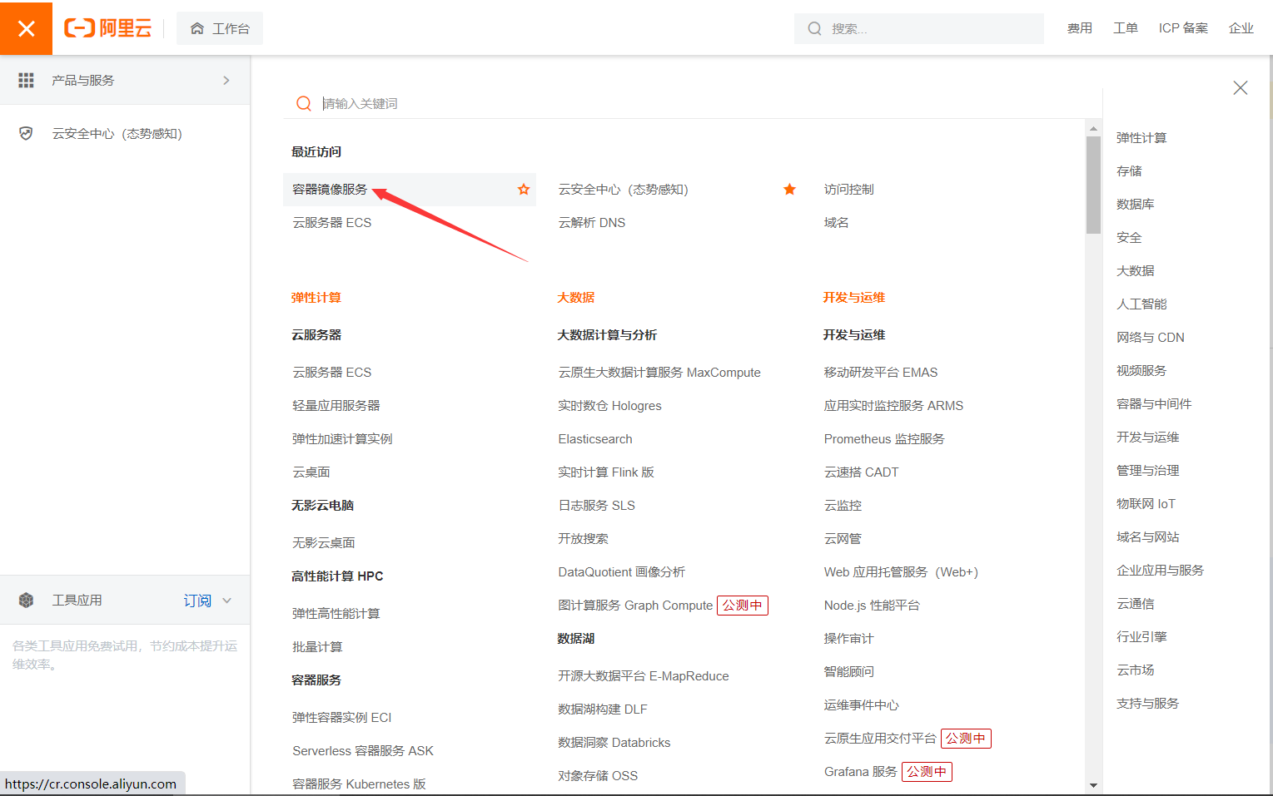Image resolution: width=1273 pixels, height=796 pixels.
Task: Click the 产品与服务 grid icon
Action: 26,80
